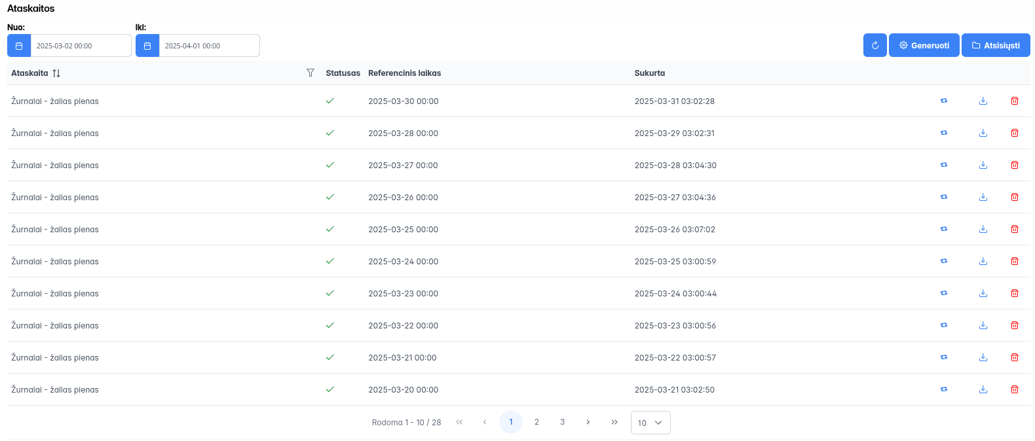The image size is (1035, 441).
Task: Delete the report with reference 2025-03-20
Action: coord(1014,389)
